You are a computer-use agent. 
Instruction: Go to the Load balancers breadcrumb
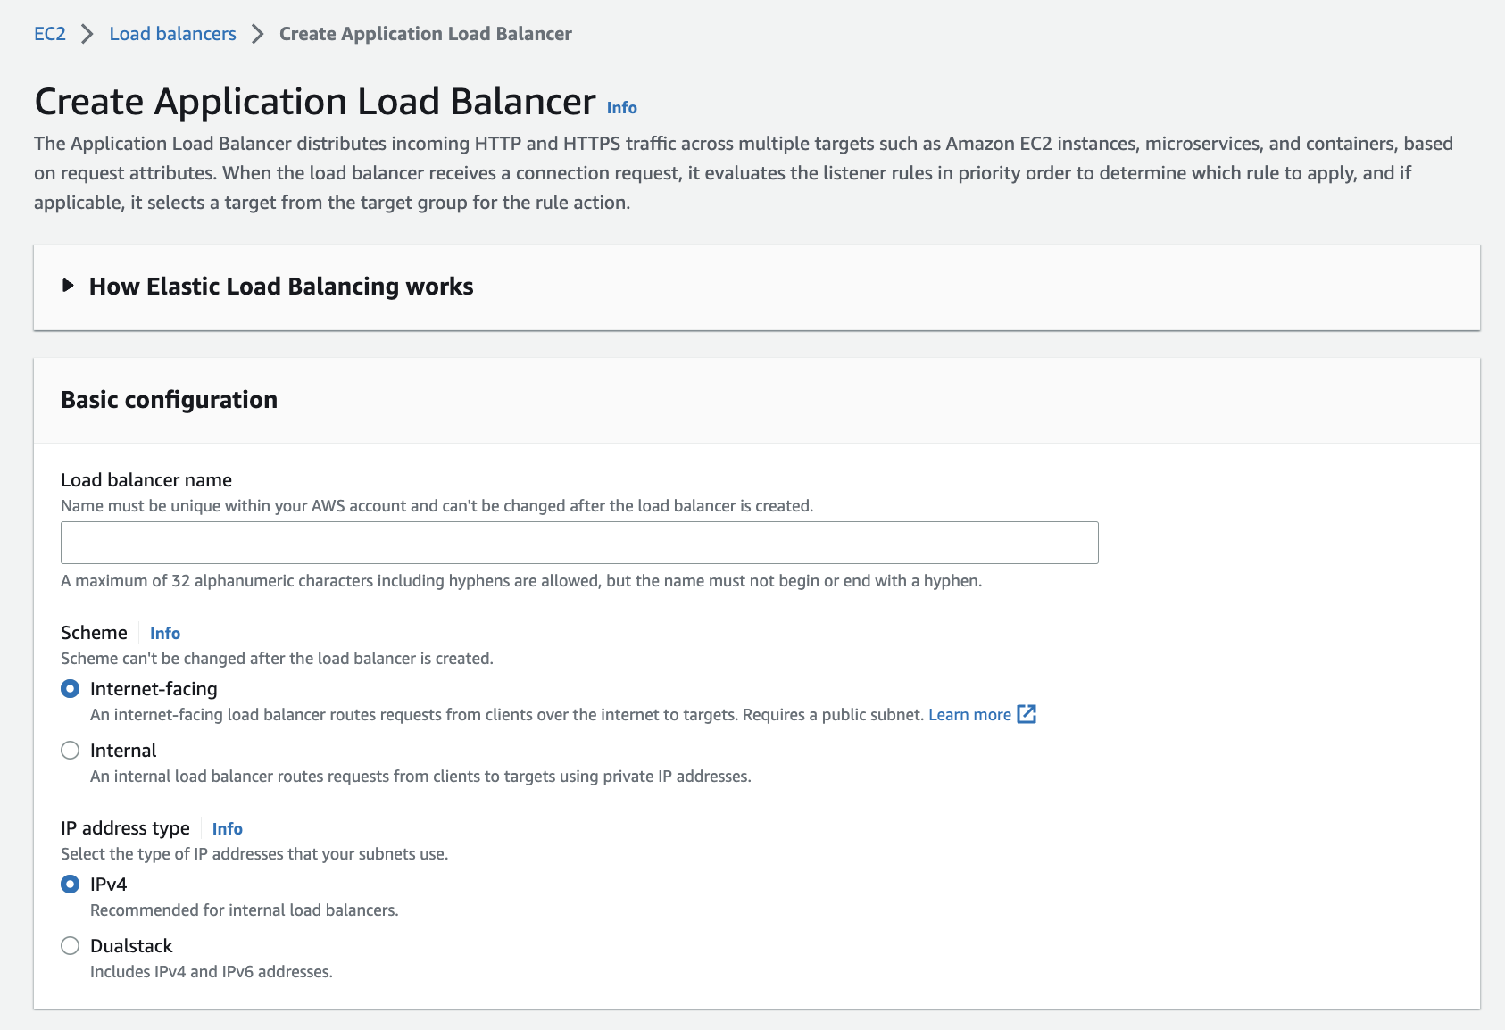click(x=172, y=34)
